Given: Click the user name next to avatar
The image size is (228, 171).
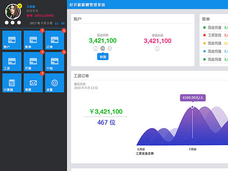Looking at the screenshot, I should [x=31, y=7].
